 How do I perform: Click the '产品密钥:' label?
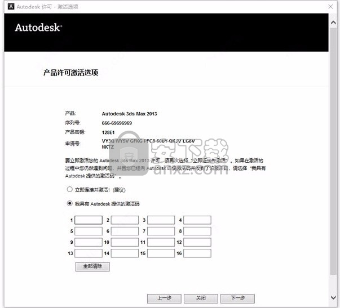[x=75, y=132]
